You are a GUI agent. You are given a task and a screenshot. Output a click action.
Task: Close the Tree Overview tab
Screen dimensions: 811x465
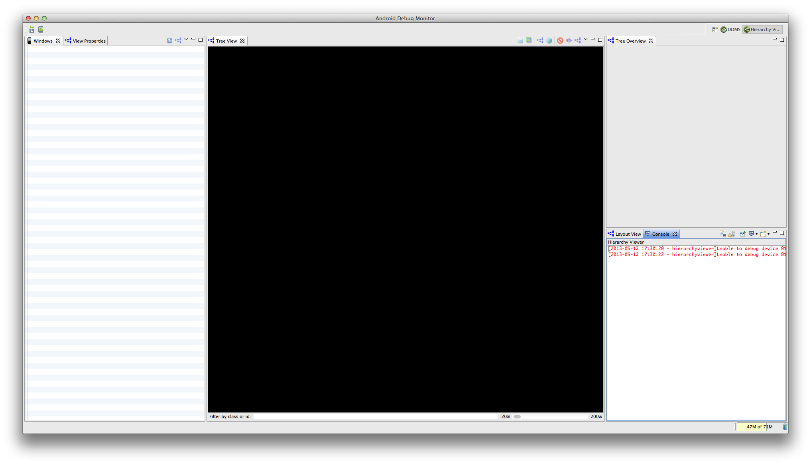coord(651,41)
